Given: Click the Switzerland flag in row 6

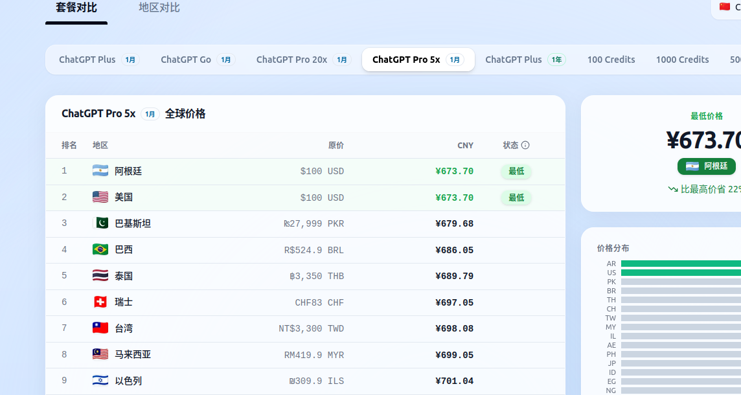Looking at the screenshot, I should [100, 302].
